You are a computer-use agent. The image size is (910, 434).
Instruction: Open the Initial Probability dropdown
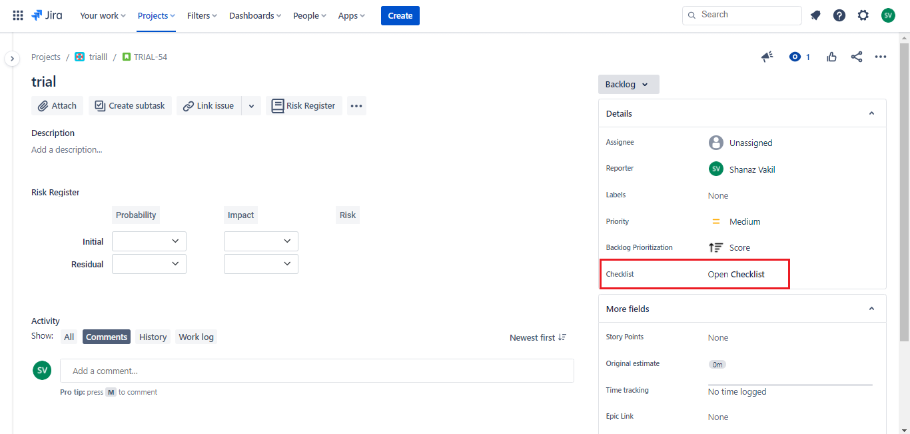[149, 241]
